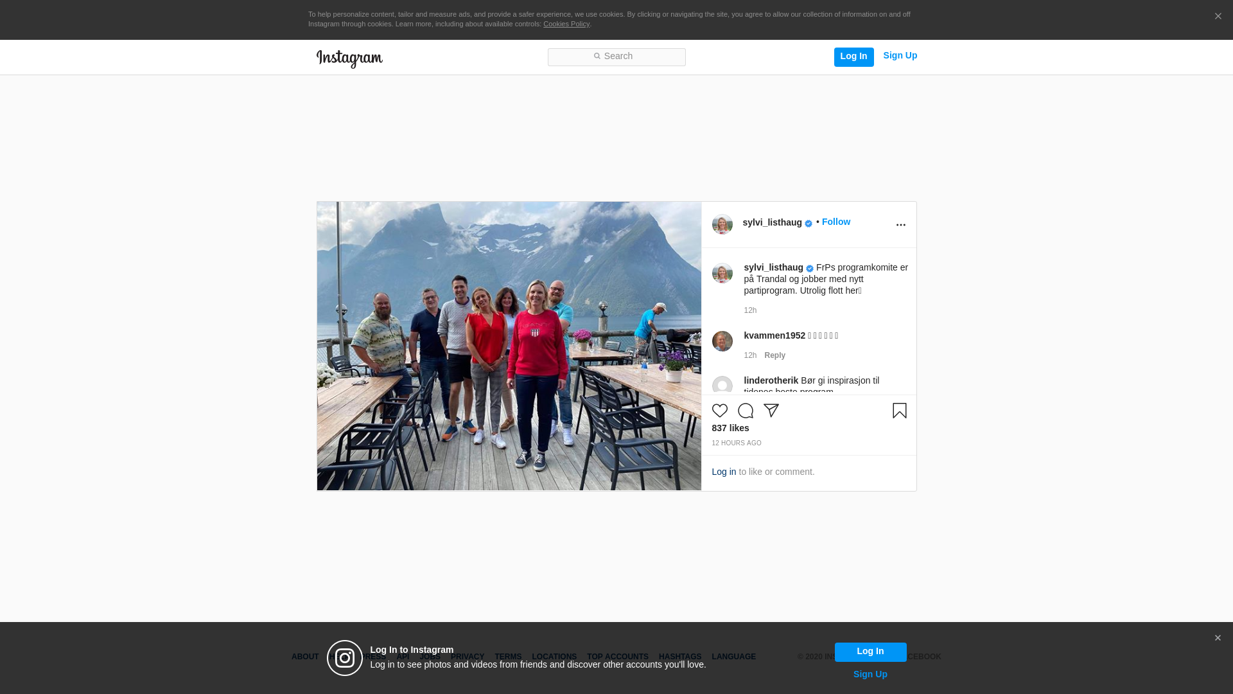The height and width of the screenshot is (694, 1233).
Task: View the 837 likes list
Action: (731, 428)
